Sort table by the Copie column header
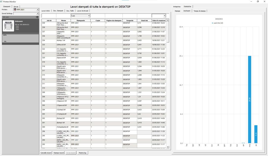Screen dimensions: 268x156 [98, 21]
